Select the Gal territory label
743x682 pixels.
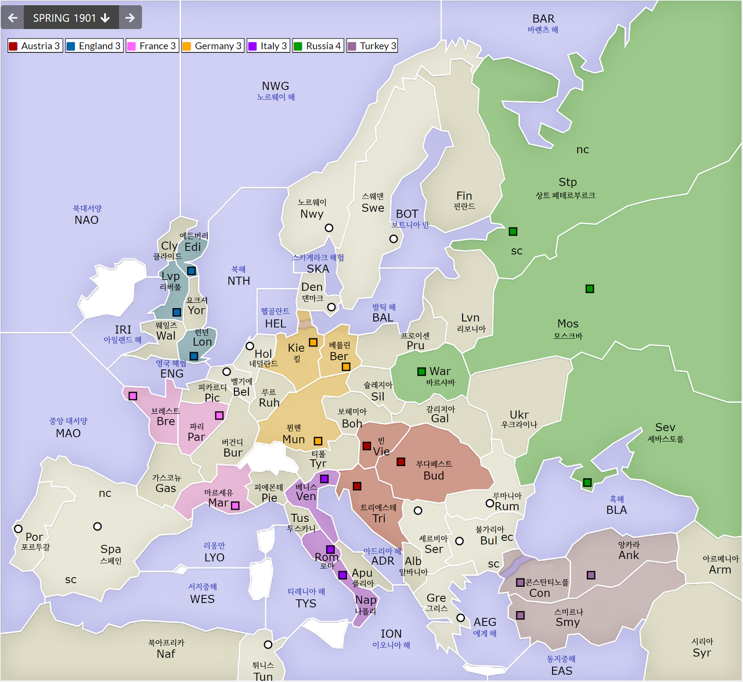[x=440, y=418]
